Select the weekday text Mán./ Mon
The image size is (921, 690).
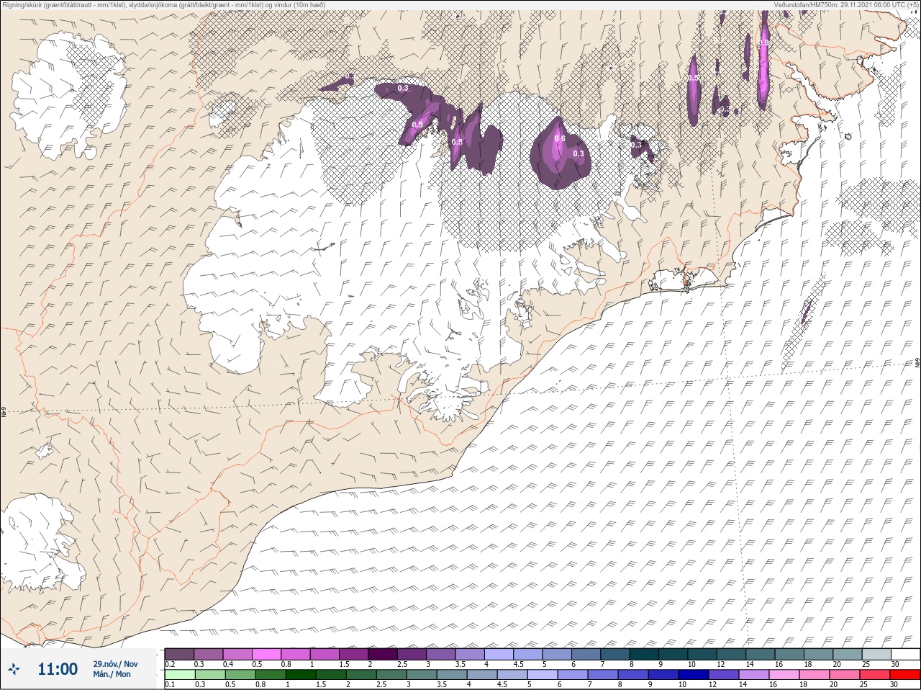tap(112, 675)
